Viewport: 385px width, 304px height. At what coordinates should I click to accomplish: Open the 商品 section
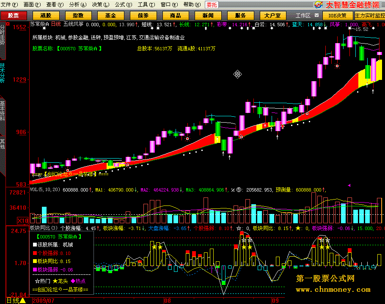176,16
